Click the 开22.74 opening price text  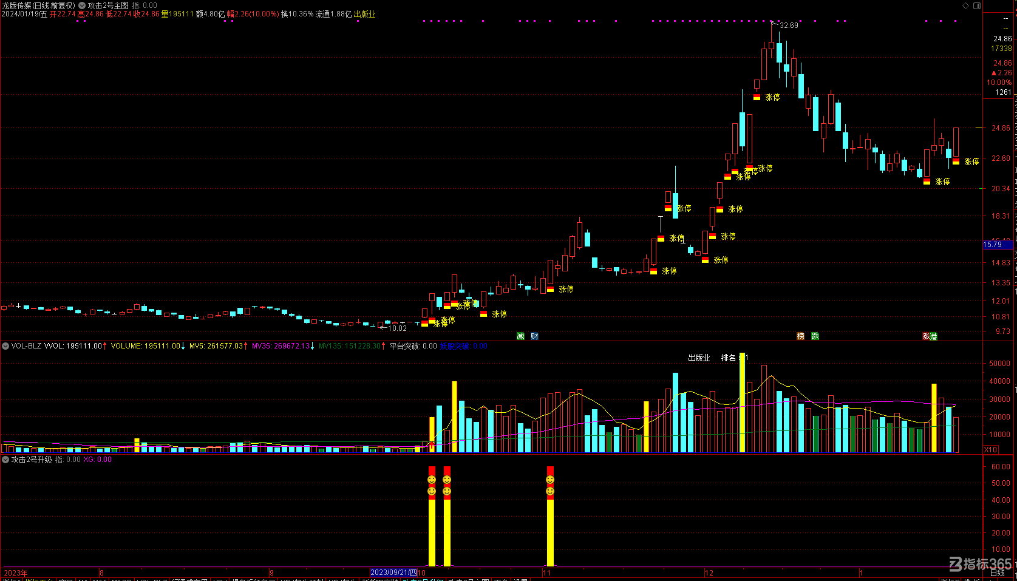pyautogui.click(x=63, y=14)
